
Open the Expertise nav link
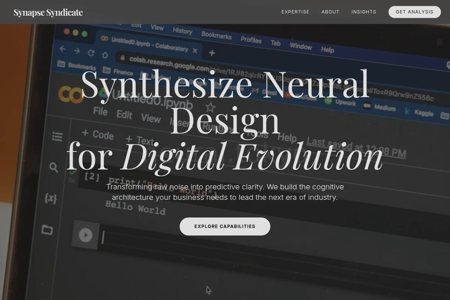(295, 12)
